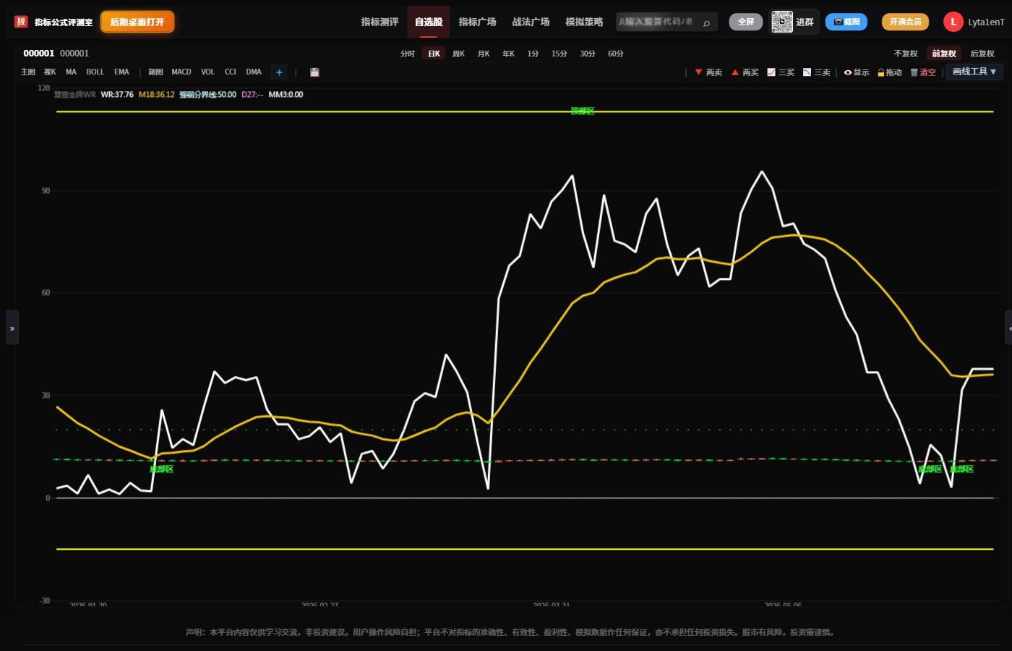The image size is (1012, 651).
Task: Select 前复权 adjustment mode
Action: click(x=944, y=54)
